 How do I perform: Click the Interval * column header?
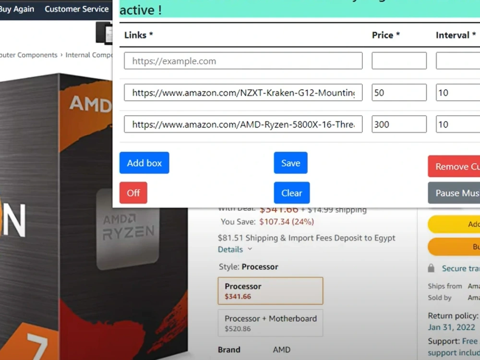point(456,35)
